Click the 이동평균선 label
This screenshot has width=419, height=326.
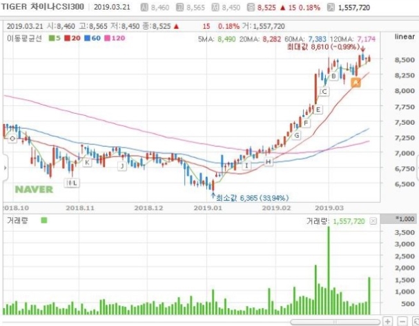pyautogui.click(x=24, y=39)
